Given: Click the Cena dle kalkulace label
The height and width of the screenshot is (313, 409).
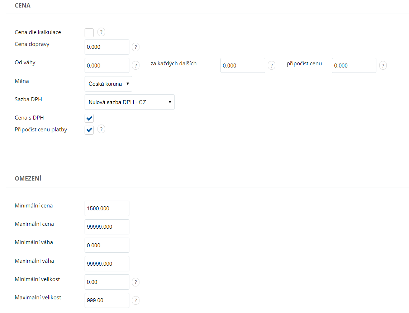Looking at the screenshot, I should pyautogui.click(x=38, y=32).
